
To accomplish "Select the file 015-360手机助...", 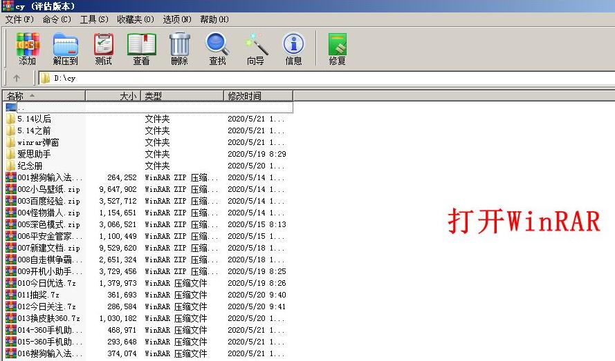I will [x=50, y=342].
